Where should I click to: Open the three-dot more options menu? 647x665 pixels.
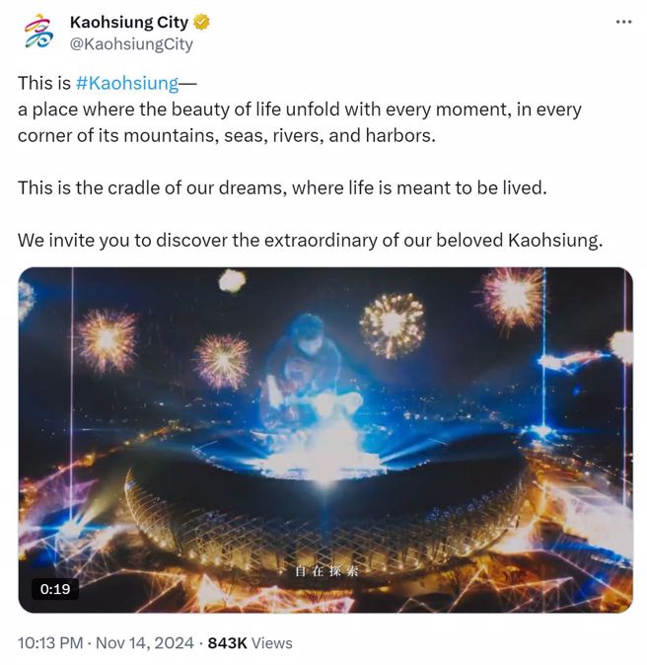[622, 23]
